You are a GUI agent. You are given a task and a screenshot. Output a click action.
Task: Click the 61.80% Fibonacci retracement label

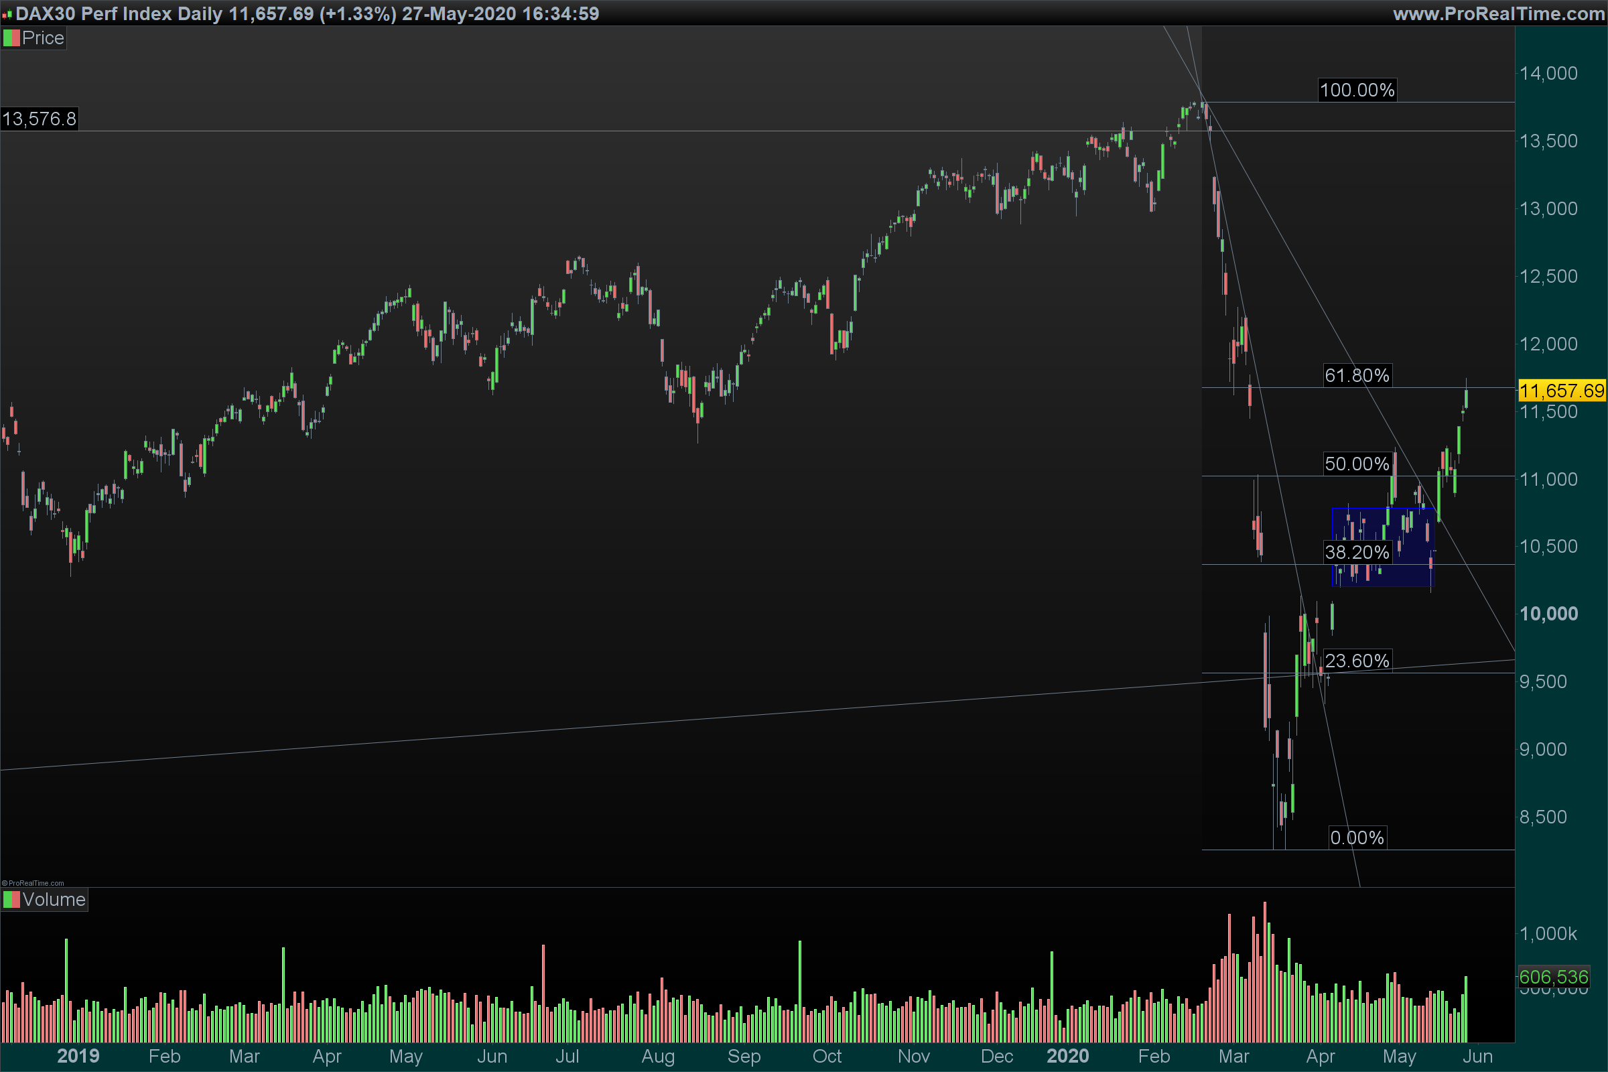1357,375
